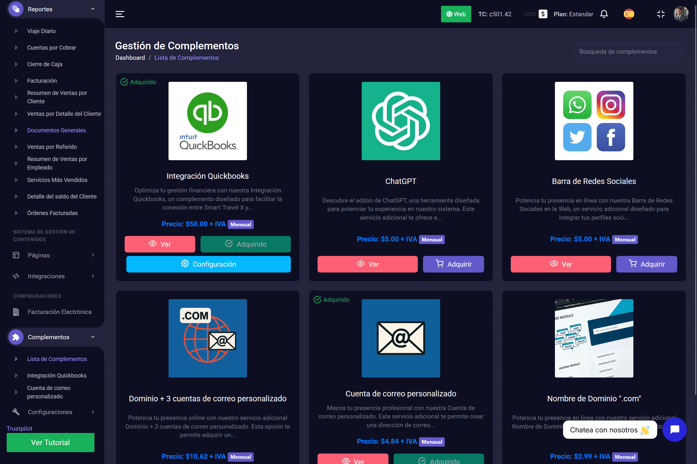Image resolution: width=697 pixels, height=464 pixels.
Task: Click the hamburger menu icon
Action: coord(120,14)
